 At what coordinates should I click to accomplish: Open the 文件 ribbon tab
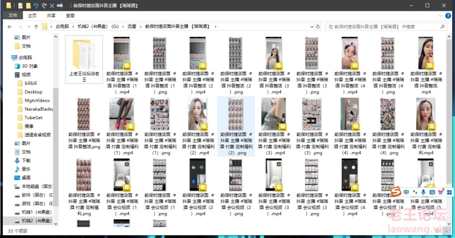13,15
